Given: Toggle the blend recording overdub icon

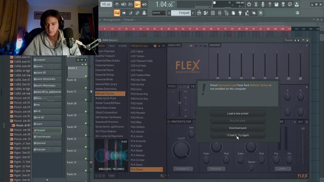Looking at the screenshot, I should (137, 4).
